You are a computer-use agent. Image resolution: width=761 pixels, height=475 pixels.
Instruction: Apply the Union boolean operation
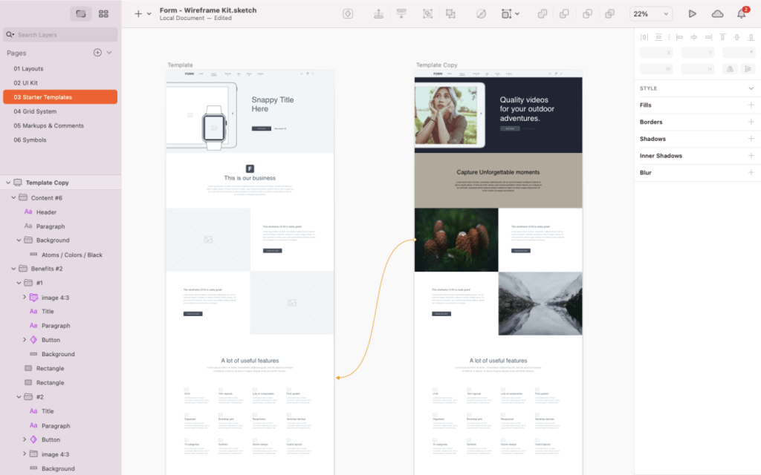pyautogui.click(x=541, y=13)
